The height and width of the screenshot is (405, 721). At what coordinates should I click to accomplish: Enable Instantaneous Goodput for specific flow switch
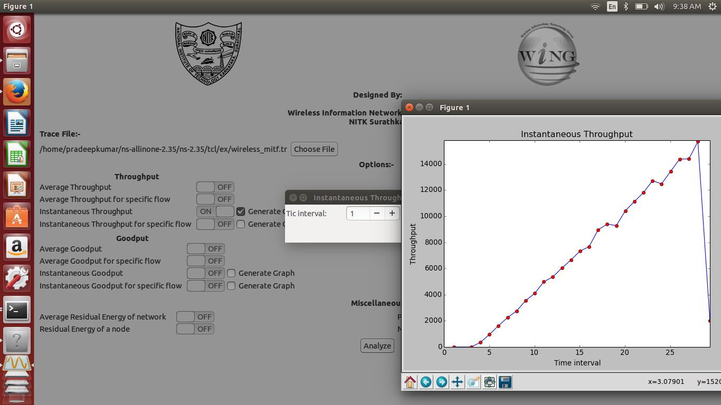point(205,286)
